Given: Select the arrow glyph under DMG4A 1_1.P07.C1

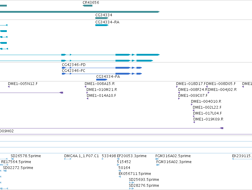Looking at the screenshot, I should pos(68,159).
